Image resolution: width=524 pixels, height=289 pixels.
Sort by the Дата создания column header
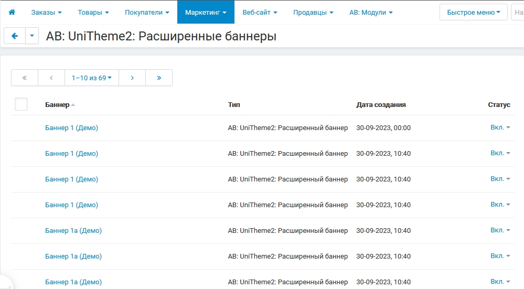[x=381, y=104]
